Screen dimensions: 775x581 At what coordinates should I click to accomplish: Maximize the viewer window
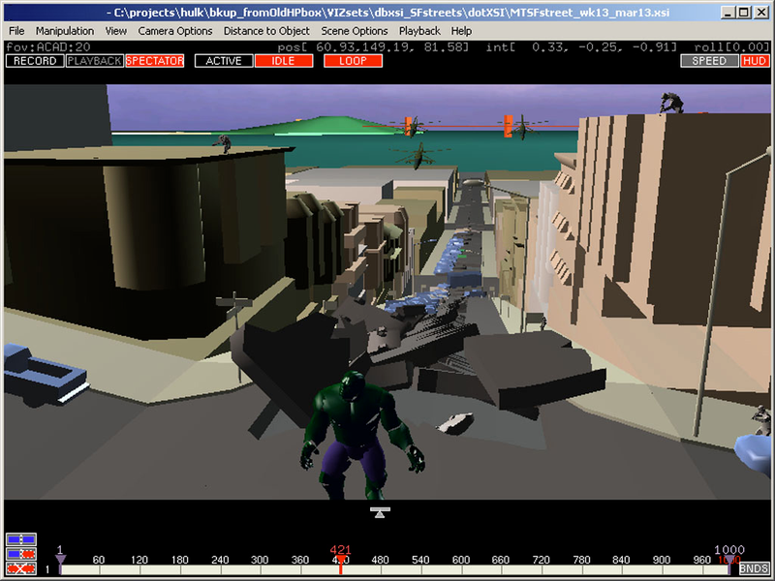pyautogui.click(x=744, y=13)
